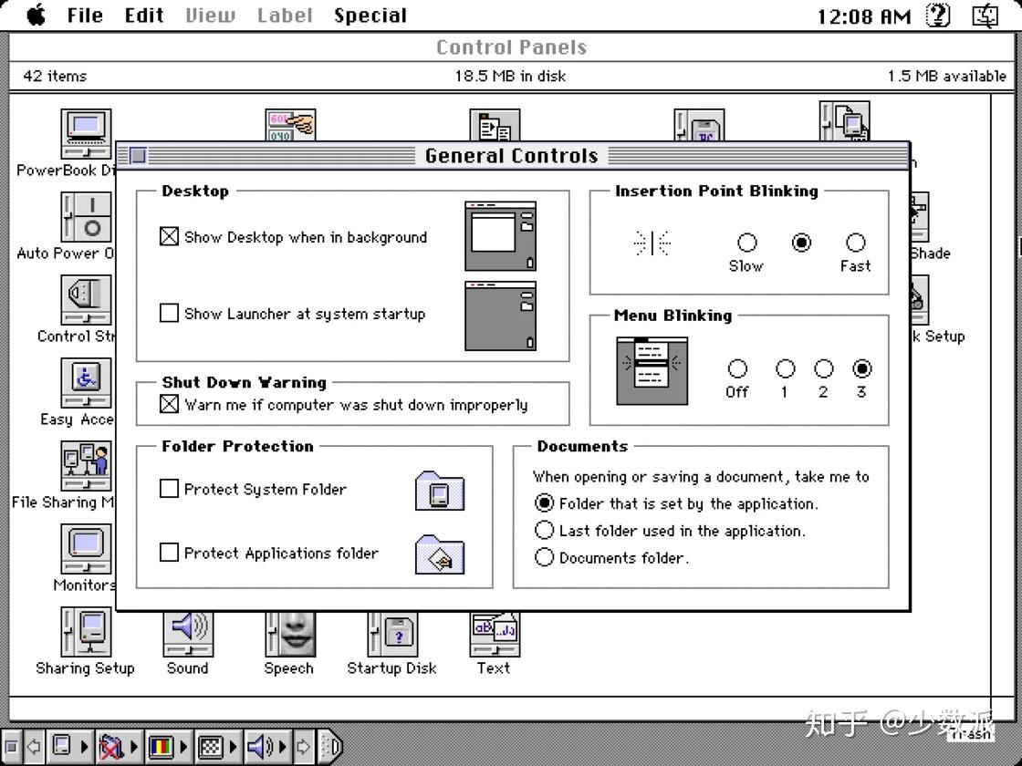1022x766 pixels.
Task: Click the speaker volume icon in the Control Strip
Action: [x=258, y=746]
